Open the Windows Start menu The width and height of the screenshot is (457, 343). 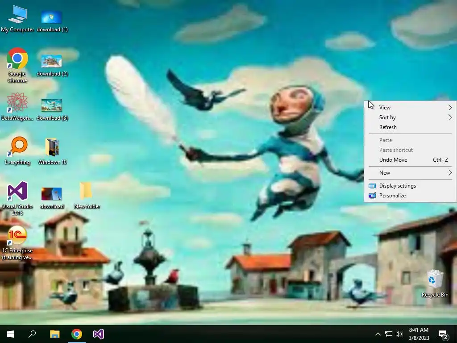click(11, 334)
